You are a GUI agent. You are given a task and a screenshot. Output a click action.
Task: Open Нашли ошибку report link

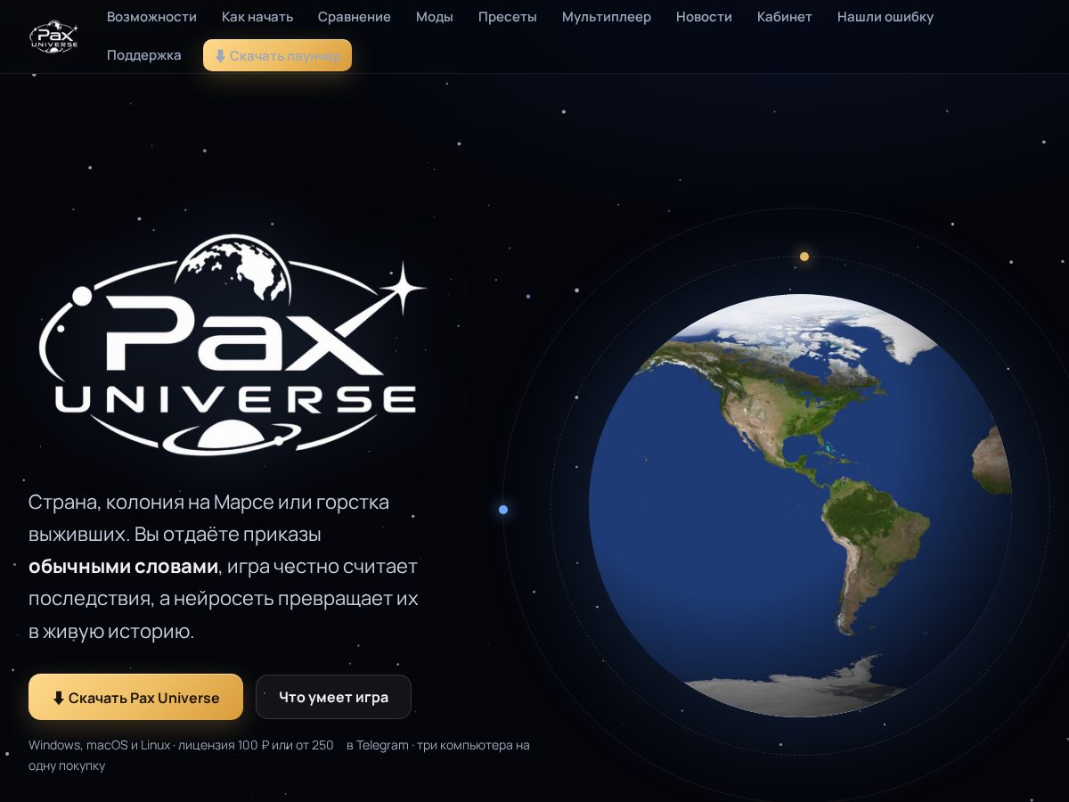click(885, 17)
